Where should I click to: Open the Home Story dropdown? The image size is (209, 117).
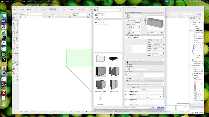[x=133, y=20]
